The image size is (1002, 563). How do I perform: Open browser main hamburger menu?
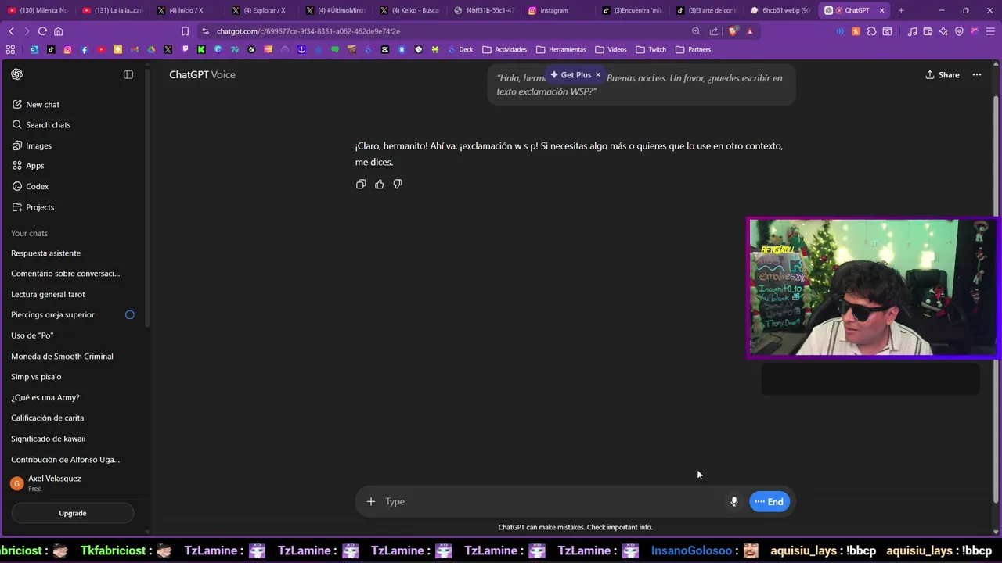(990, 31)
